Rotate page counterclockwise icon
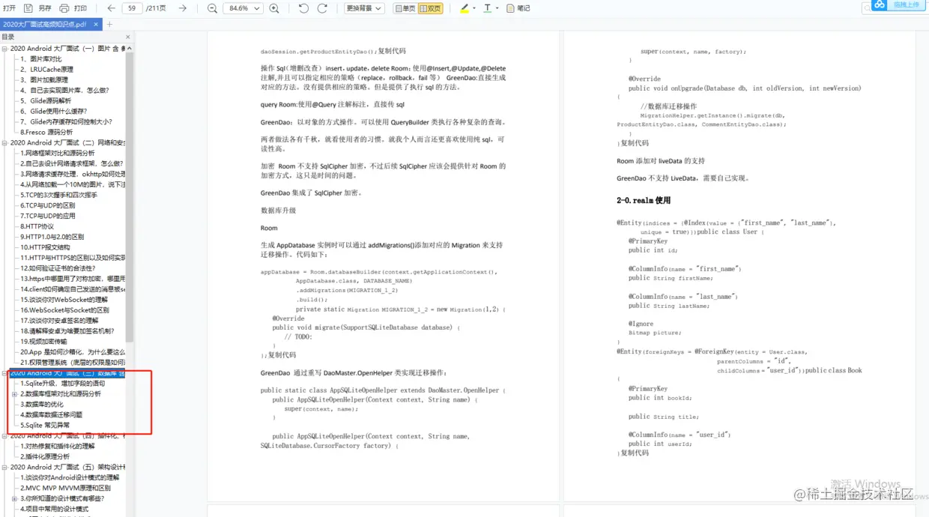929x517 pixels. point(303,8)
